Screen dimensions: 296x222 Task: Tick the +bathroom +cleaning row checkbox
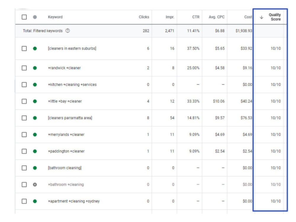24,185
